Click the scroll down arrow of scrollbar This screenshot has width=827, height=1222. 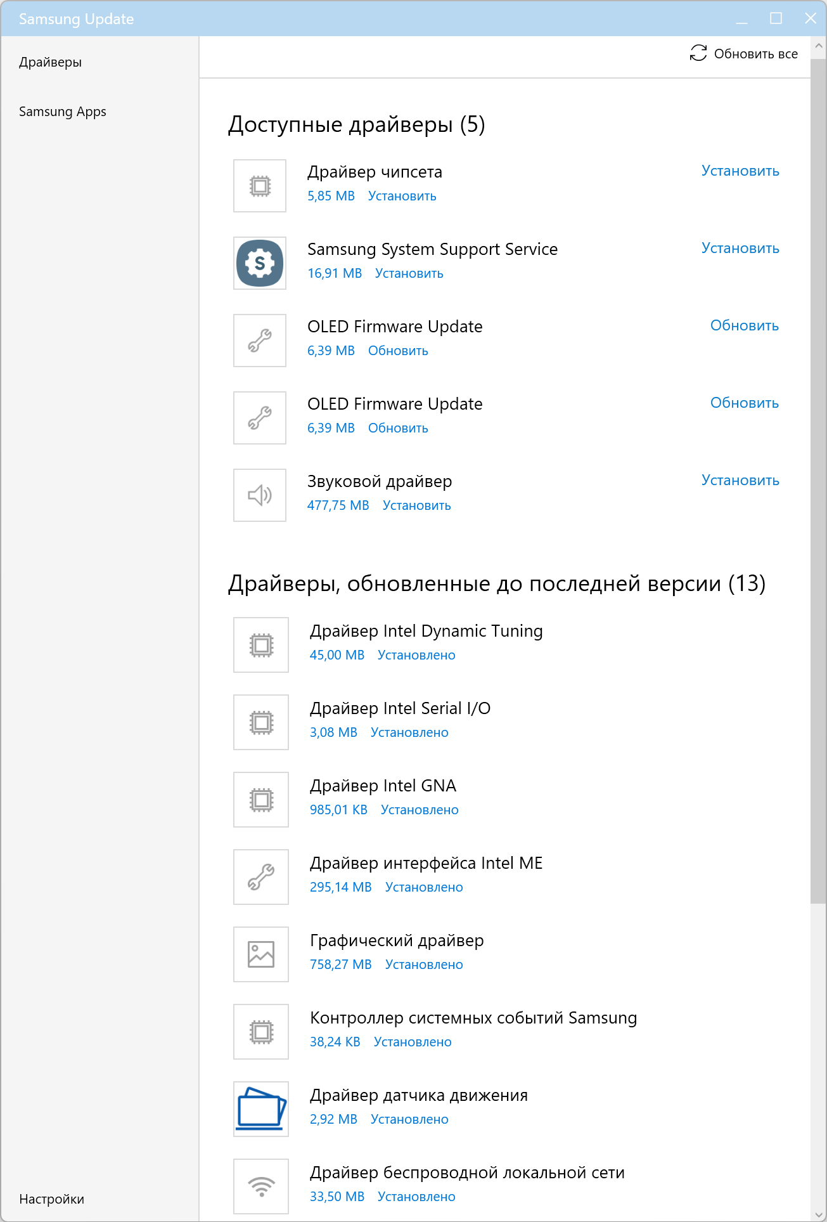coord(818,1213)
